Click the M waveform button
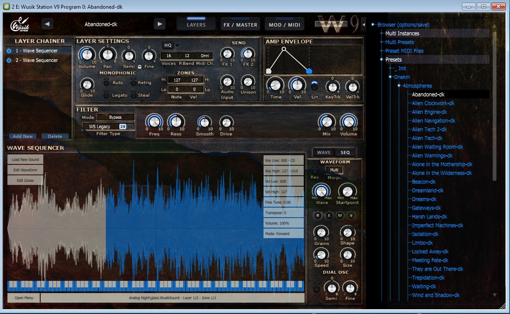 tap(340, 215)
